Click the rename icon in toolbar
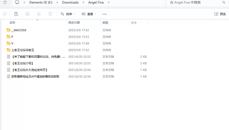 [x=27, y=14]
